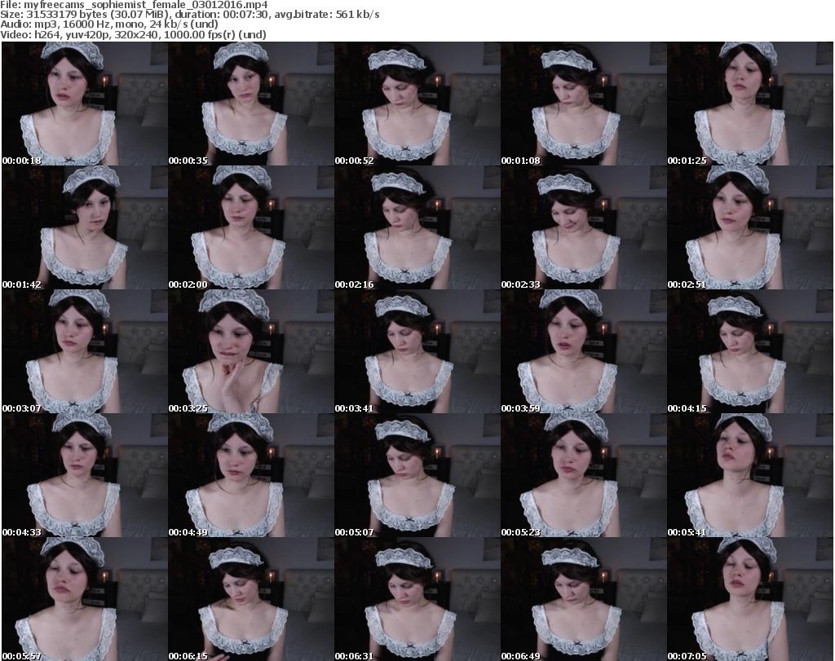Click the thumbnail stamped 00:02:33

tap(584, 227)
